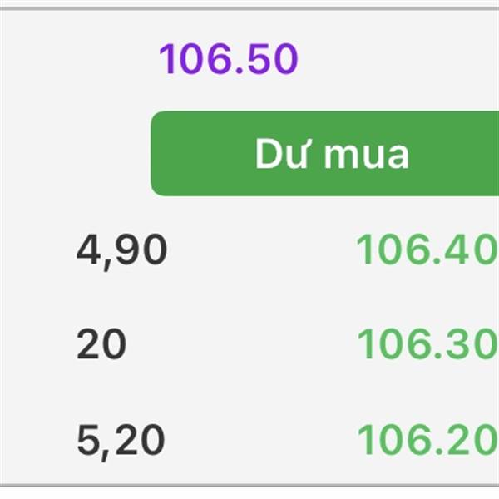Click the 4,90 bid volume
This screenshot has width=499, height=499.
click(x=122, y=250)
